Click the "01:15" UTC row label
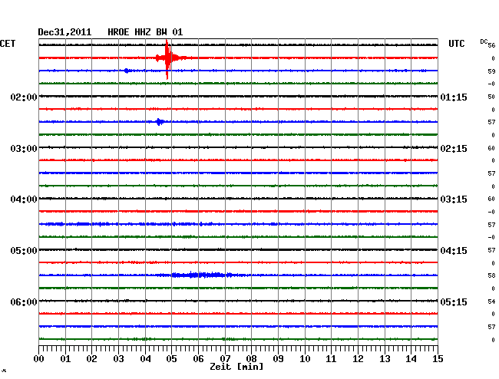Screen dimensions: 499x379 pyautogui.click(x=454, y=97)
